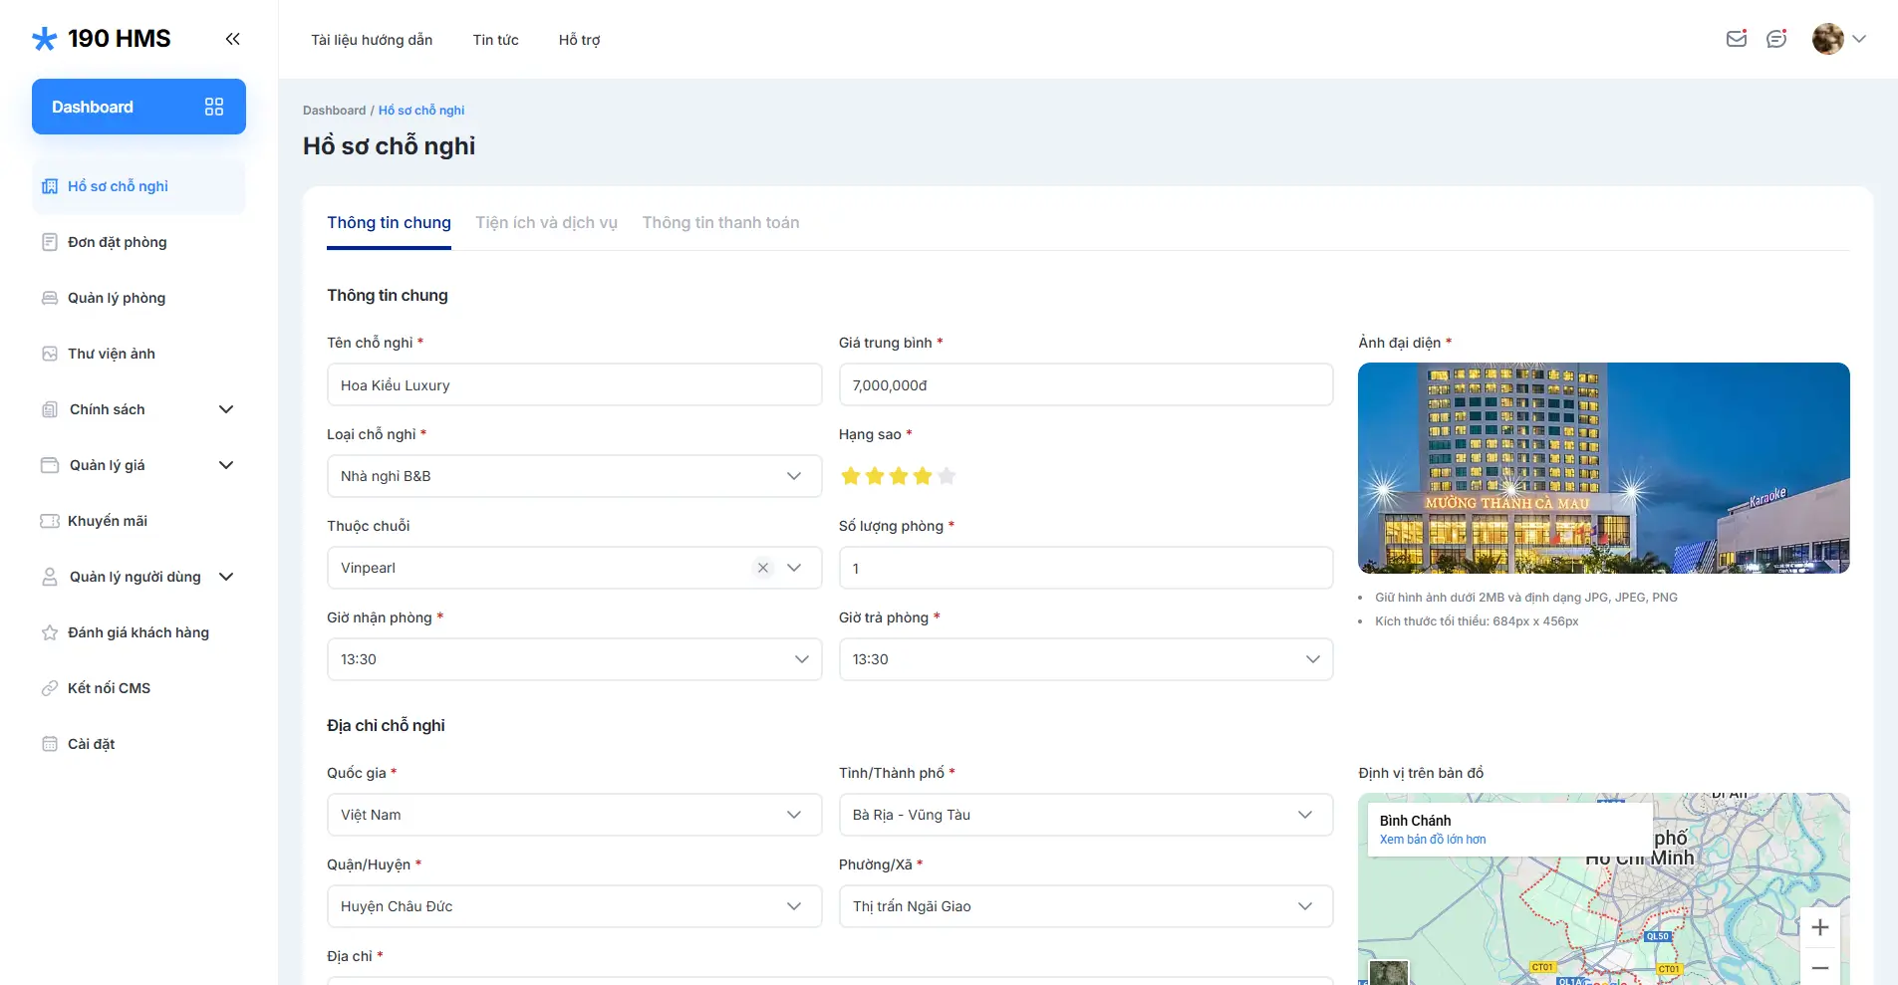Open Đánh giá khách hàng star item
This screenshot has width=1898, height=985.
point(50,632)
